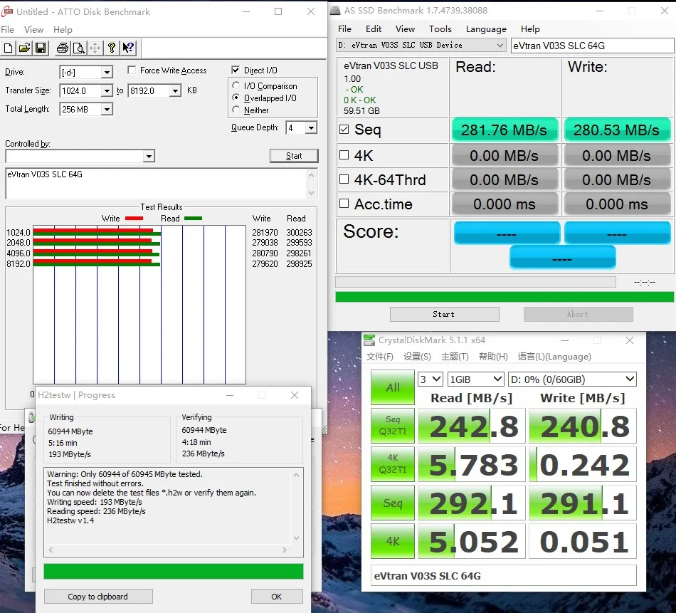Open the File menu in ATTO

pos(7,29)
